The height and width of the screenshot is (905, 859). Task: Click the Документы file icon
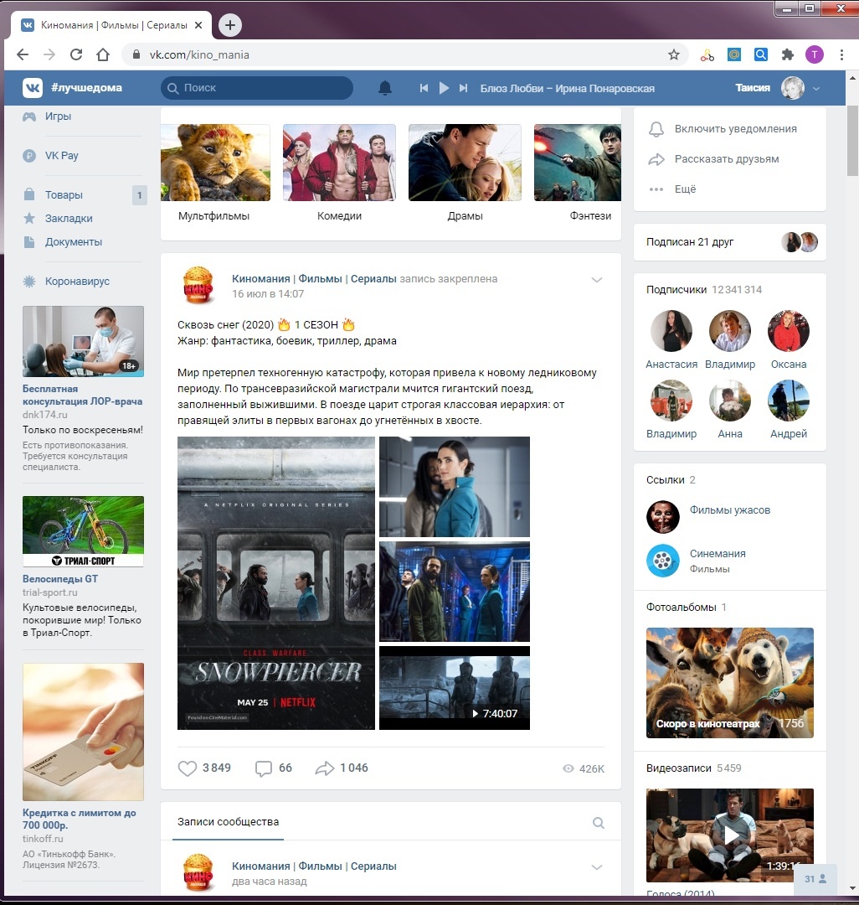point(29,242)
